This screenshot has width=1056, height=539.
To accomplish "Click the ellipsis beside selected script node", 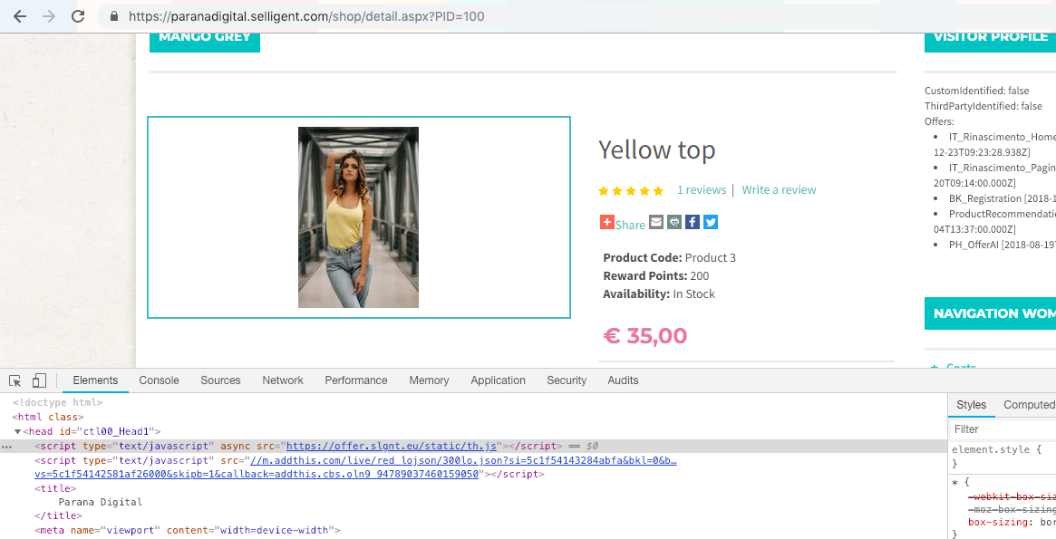I will pyautogui.click(x=6, y=446).
